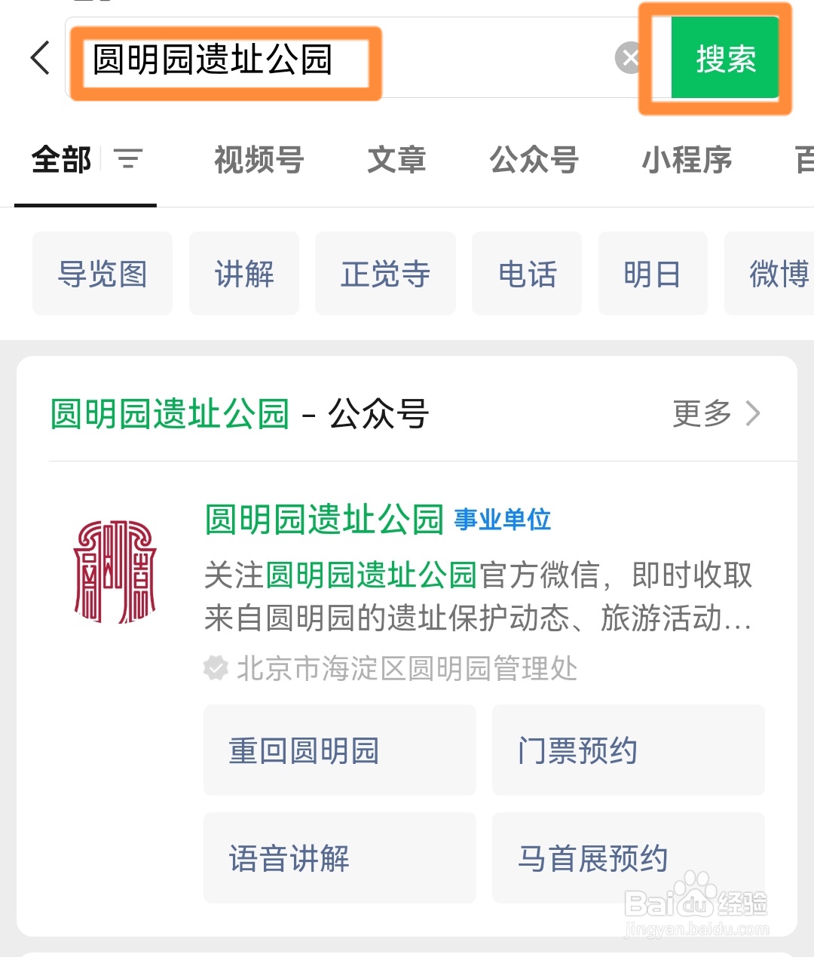Switch to the 文章 tab
This screenshot has width=814, height=957.
396,160
